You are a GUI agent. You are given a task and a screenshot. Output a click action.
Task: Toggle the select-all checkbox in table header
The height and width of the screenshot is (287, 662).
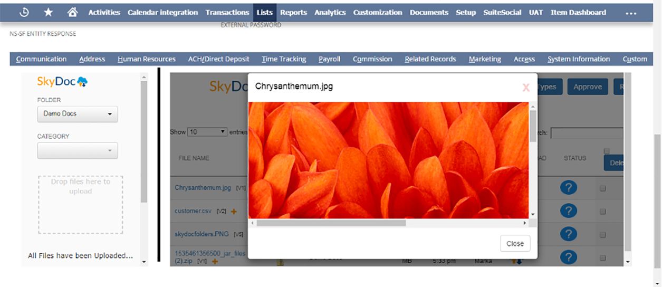coord(607,151)
